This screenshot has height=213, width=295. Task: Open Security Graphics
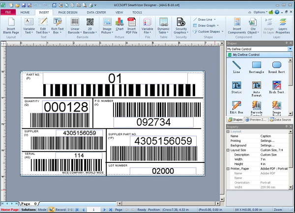coord(181,26)
